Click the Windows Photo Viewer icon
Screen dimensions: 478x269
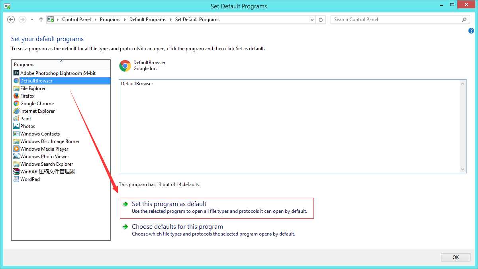[16, 157]
